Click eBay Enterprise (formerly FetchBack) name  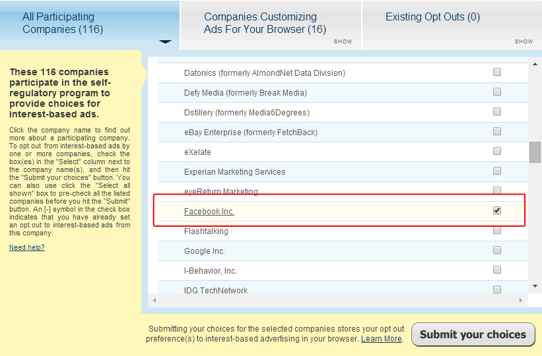point(251,133)
